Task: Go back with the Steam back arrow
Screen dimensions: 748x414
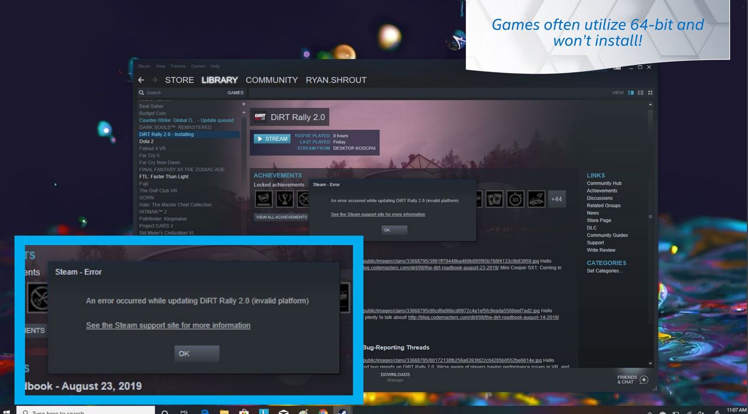Action: click(x=141, y=80)
